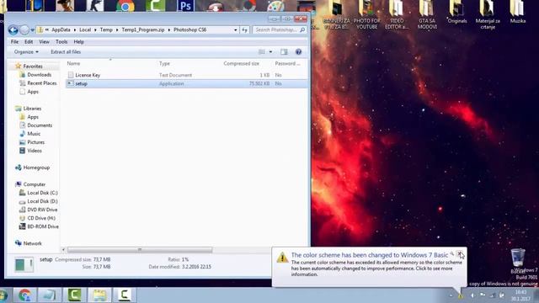The height and width of the screenshot is (303, 539).
Task: Click the color scheme changed notification title
Action: click(370, 255)
